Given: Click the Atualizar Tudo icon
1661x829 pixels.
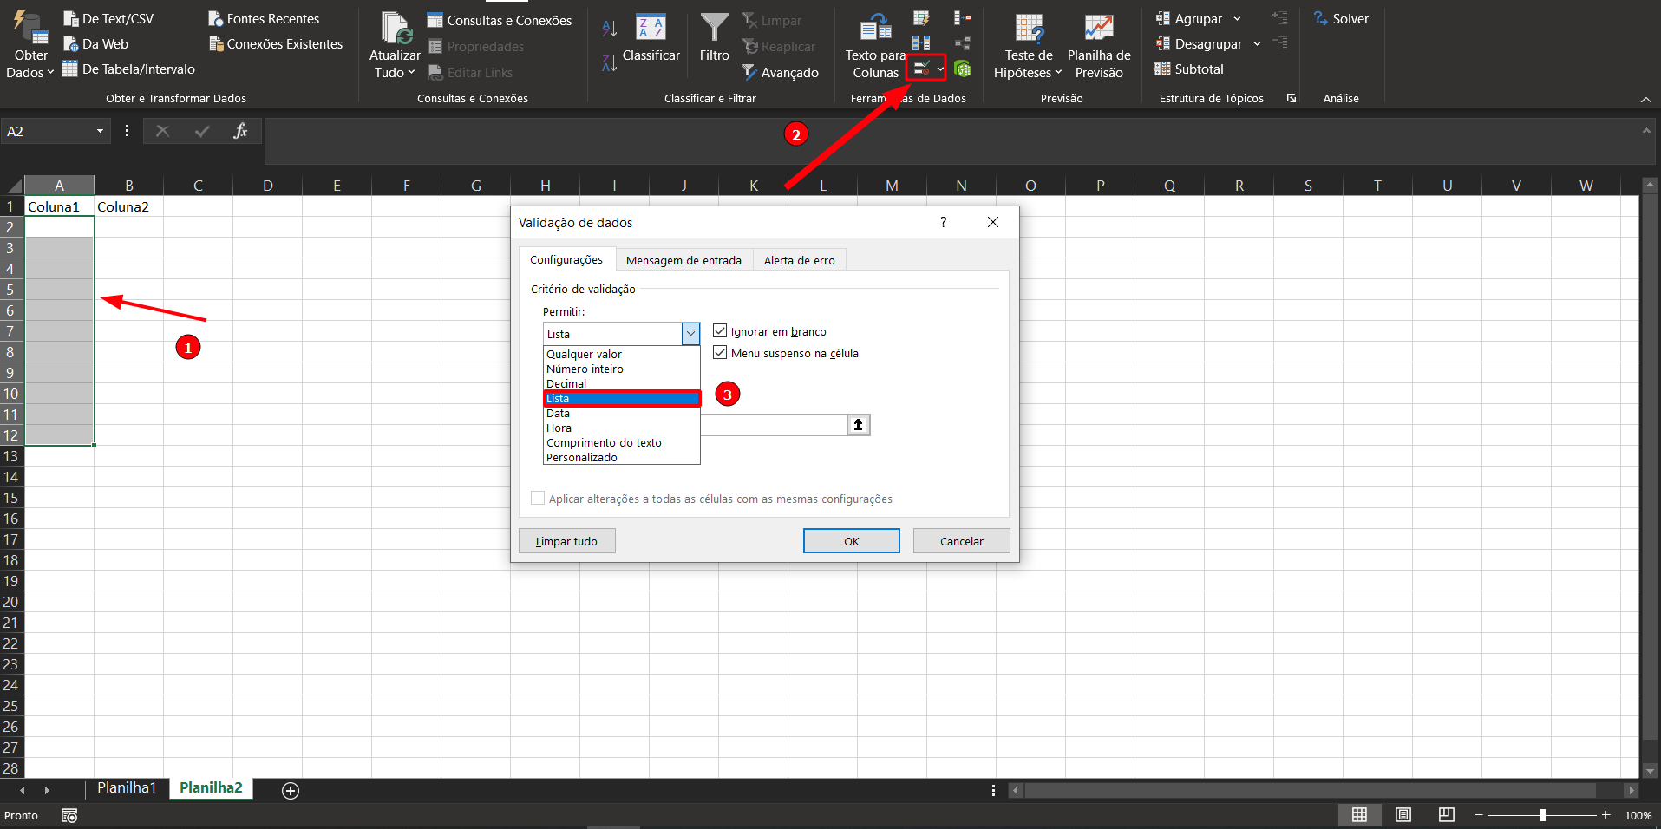Looking at the screenshot, I should 396,28.
